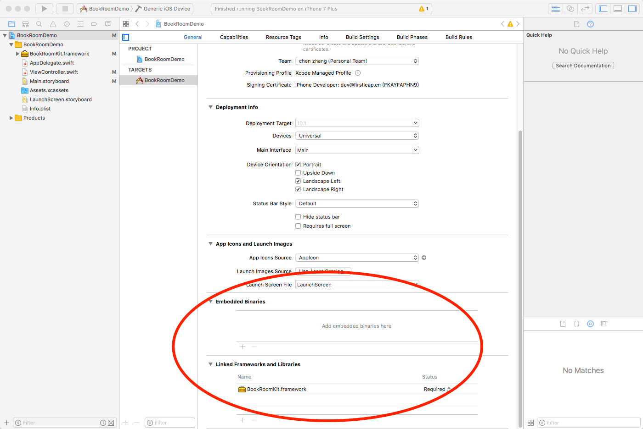Open the Find navigator
Screen dimensions: 643x429
[x=39, y=24]
